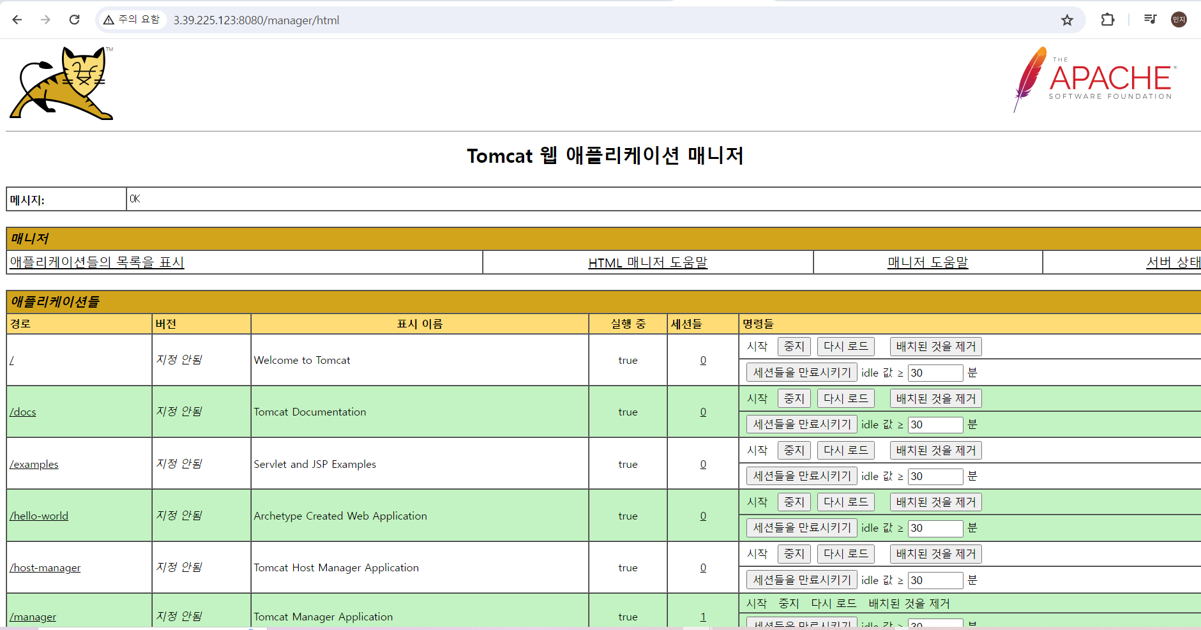Reload the Tomcat Host Manager Application
This screenshot has height=630, width=1201.
846,554
